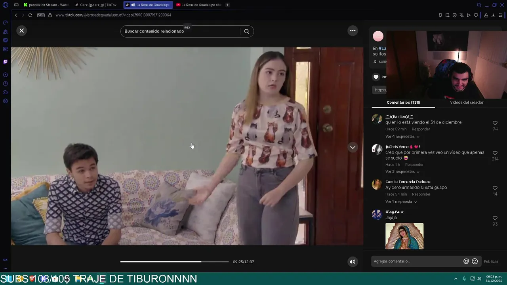Click the pin icon in address bar
The image size is (507, 285).
coord(440,15)
